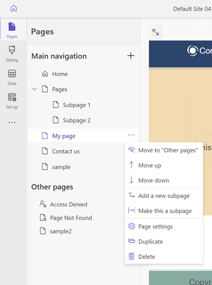Collapse the Pages tree node chevron
Viewport: 212px width, 285px height.
point(34,89)
